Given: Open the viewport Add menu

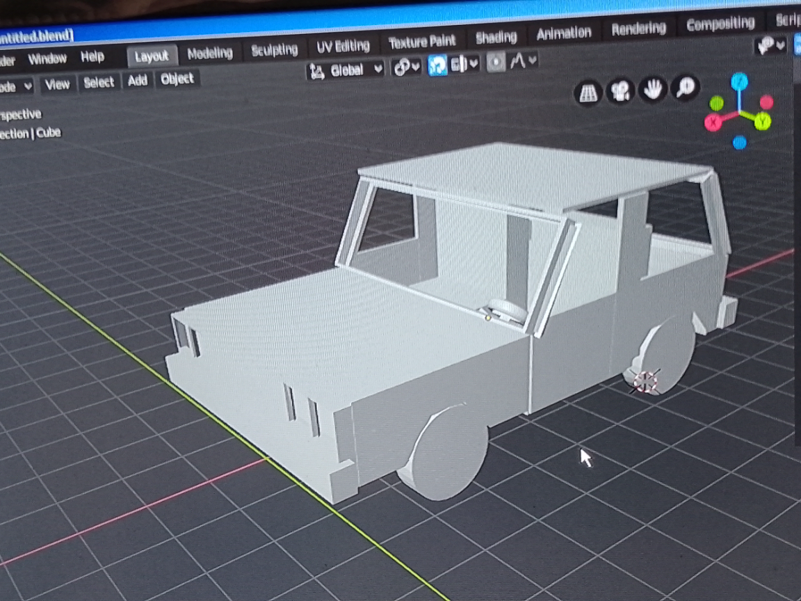Looking at the screenshot, I should pos(138,80).
